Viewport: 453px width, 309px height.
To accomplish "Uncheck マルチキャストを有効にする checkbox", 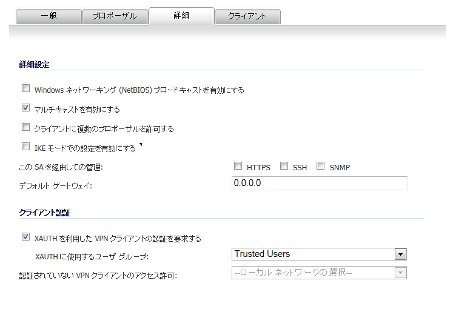I will [x=25, y=108].
